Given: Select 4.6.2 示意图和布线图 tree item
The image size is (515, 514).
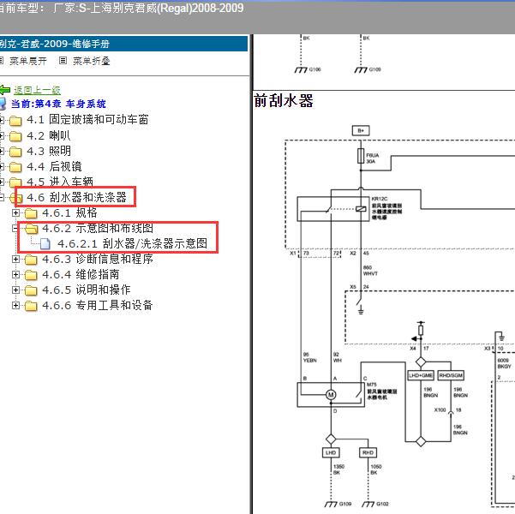Looking at the screenshot, I should [x=98, y=228].
